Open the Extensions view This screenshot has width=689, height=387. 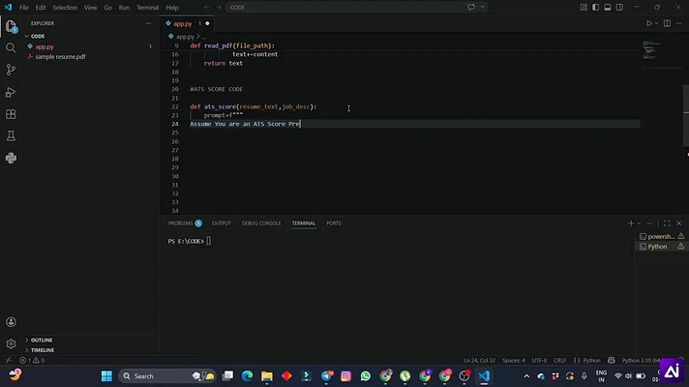click(11, 114)
